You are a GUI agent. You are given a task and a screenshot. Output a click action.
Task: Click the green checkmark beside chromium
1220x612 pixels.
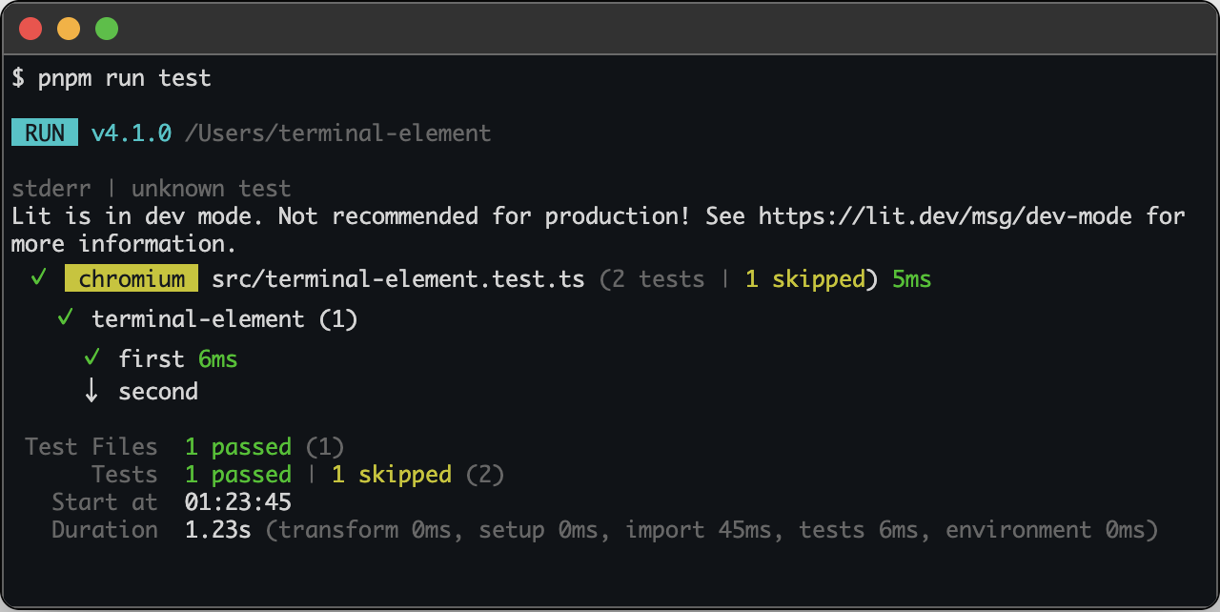coord(40,278)
